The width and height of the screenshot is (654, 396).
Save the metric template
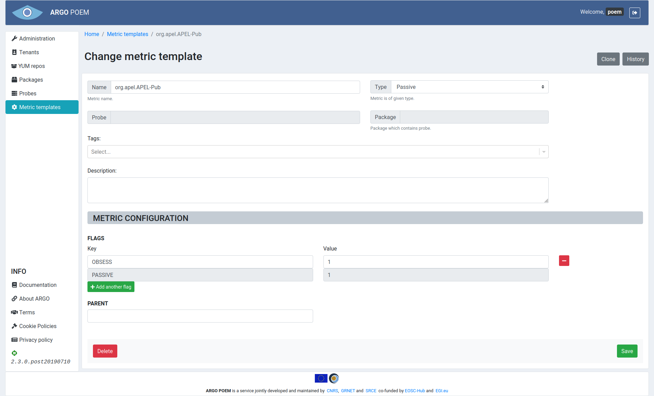click(x=627, y=351)
